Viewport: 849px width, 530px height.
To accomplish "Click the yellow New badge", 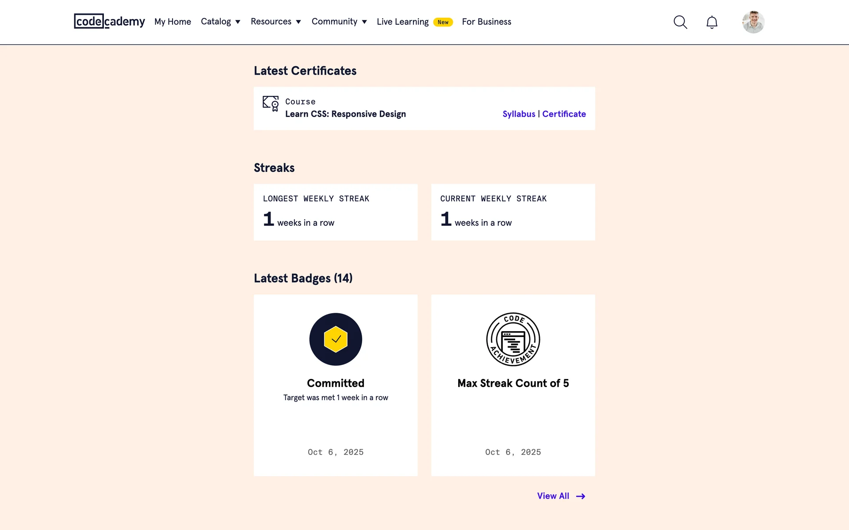I will pyautogui.click(x=443, y=22).
